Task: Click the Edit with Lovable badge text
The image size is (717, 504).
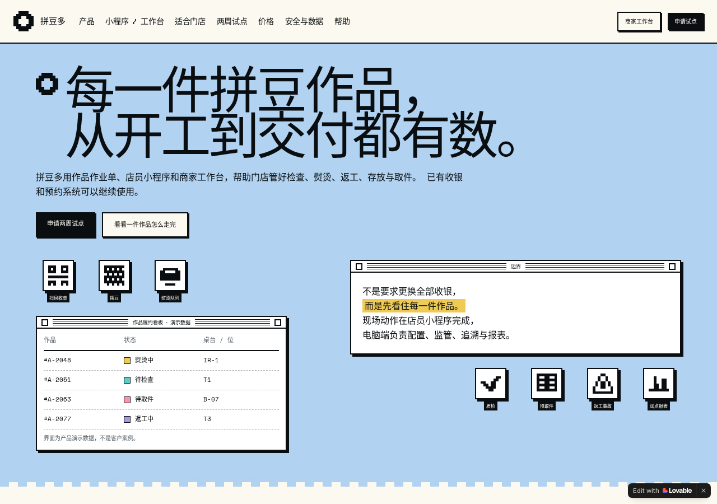Action: (x=646, y=491)
